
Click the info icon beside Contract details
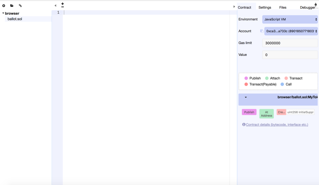pos(244,124)
